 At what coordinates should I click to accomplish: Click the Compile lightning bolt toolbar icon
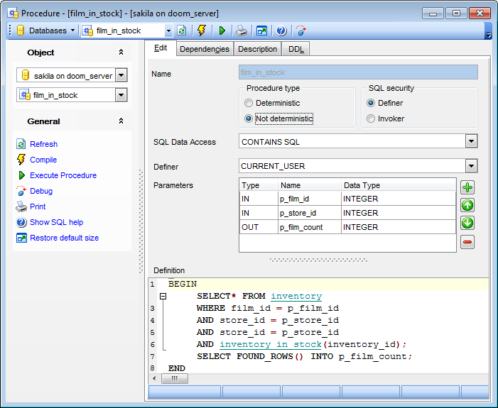(202, 31)
